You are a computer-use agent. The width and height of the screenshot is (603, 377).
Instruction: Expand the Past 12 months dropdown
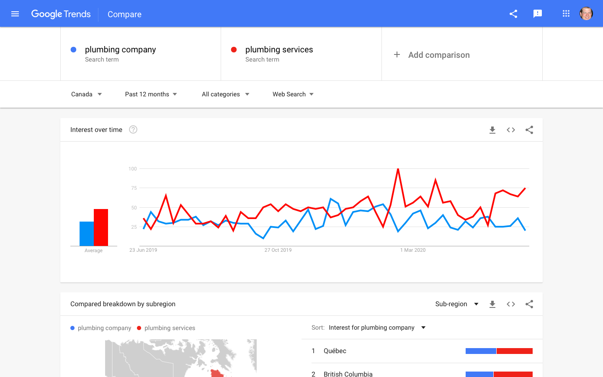151,94
